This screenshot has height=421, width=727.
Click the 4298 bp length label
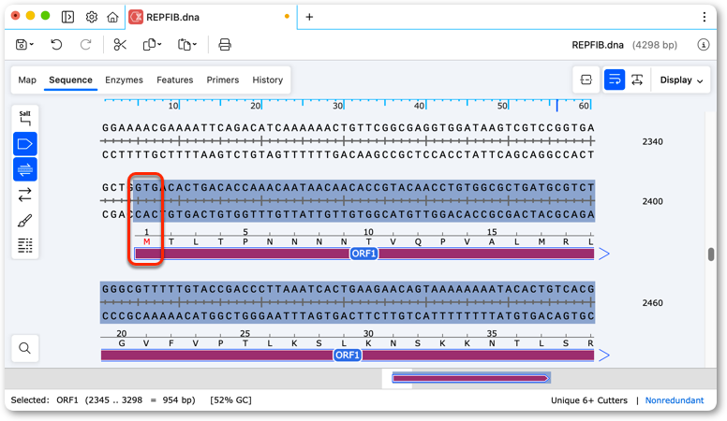[x=654, y=45]
